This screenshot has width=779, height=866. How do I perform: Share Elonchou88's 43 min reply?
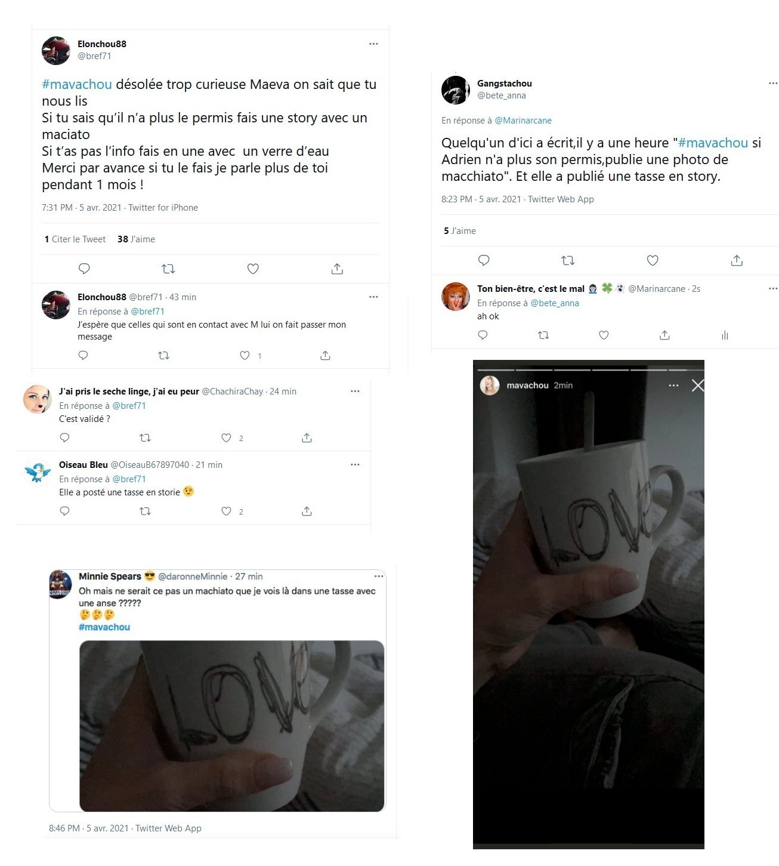pyautogui.click(x=325, y=355)
